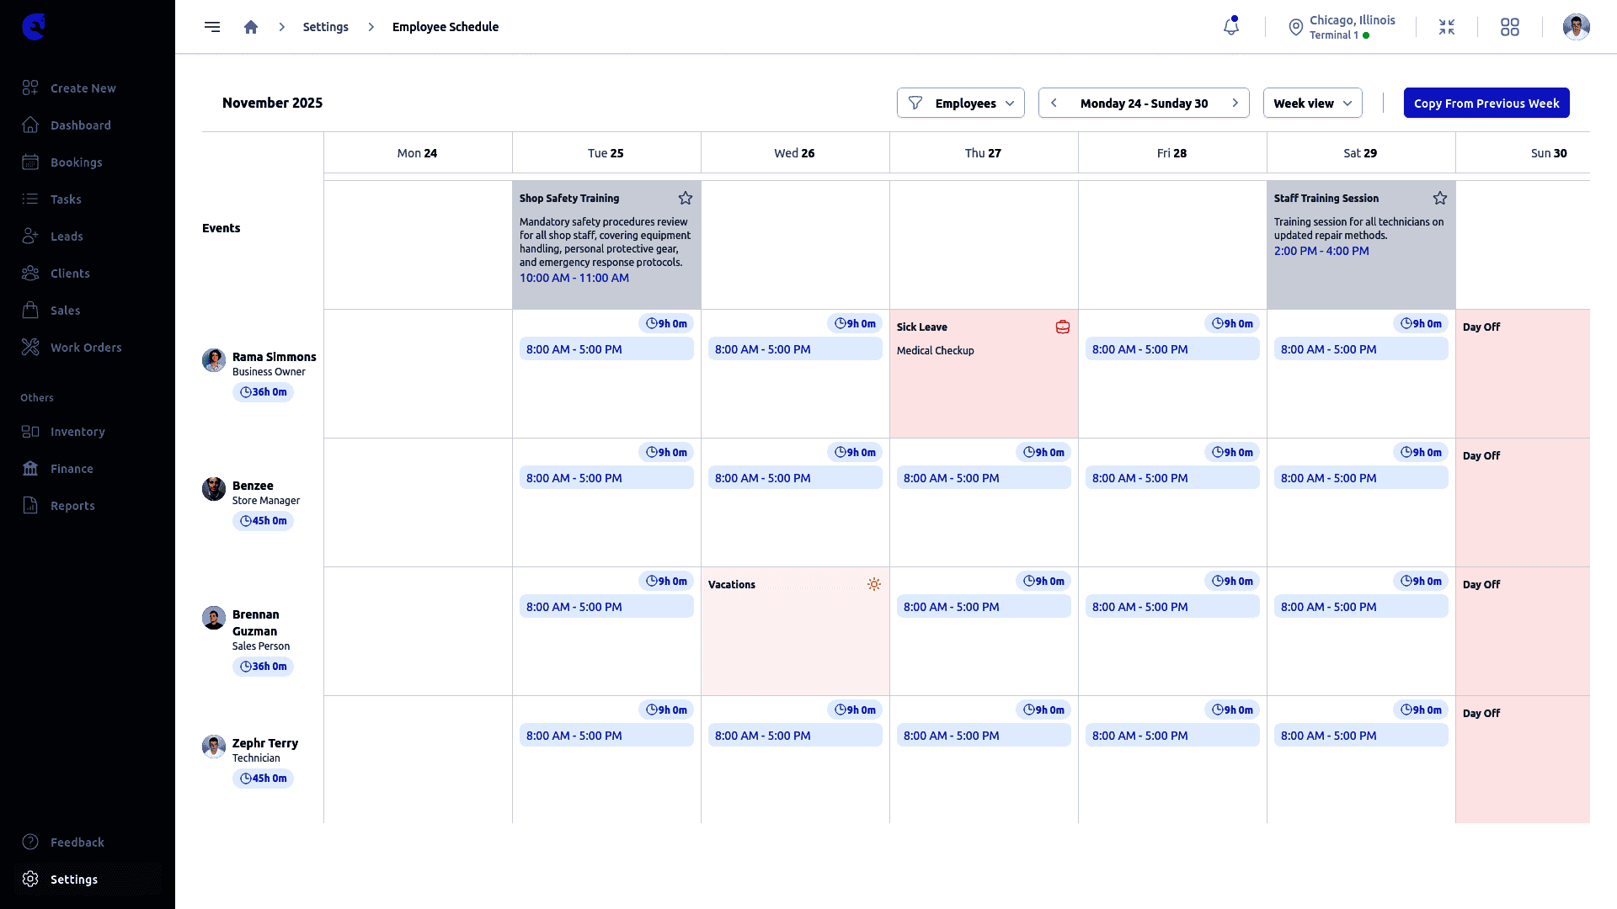Click the sun icon on Vacations entry

(874, 584)
